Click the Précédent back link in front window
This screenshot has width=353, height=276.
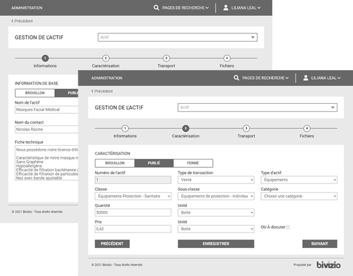point(102,91)
